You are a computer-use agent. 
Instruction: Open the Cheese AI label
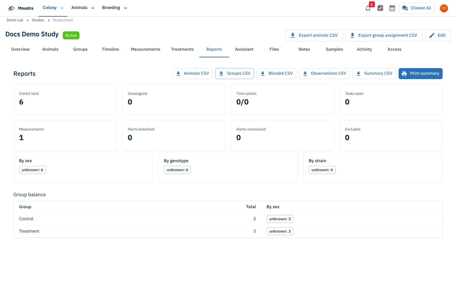[x=421, y=8]
